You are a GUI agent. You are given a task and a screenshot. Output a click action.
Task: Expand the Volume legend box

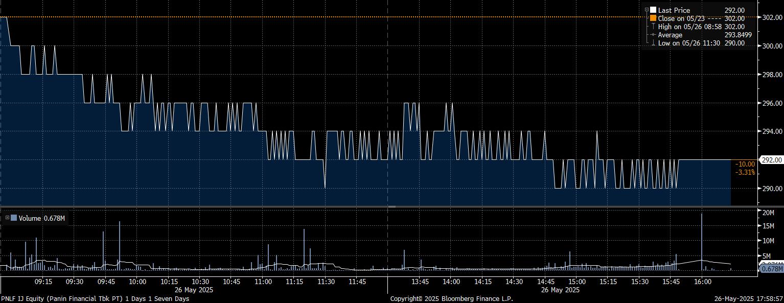[x=7, y=218]
